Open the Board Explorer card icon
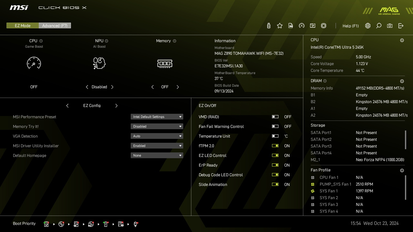 313,26
